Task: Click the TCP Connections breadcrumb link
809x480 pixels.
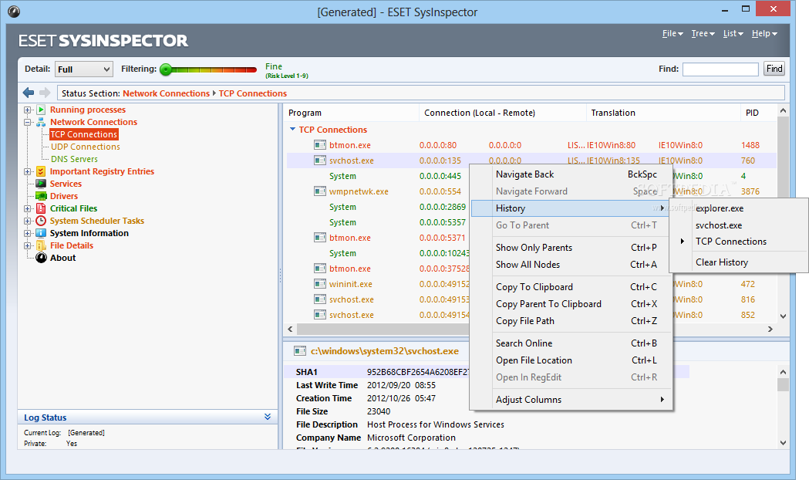Action: (x=253, y=93)
